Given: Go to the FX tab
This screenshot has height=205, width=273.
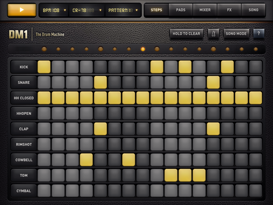Looking at the screenshot, I should [x=229, y=10].
